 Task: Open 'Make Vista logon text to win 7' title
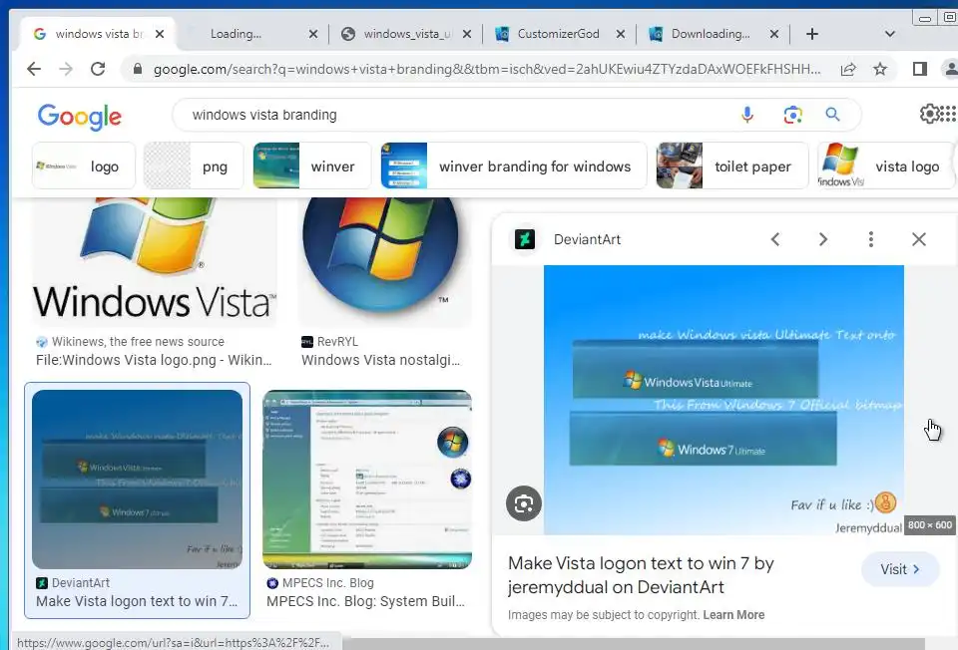point(642,575)
